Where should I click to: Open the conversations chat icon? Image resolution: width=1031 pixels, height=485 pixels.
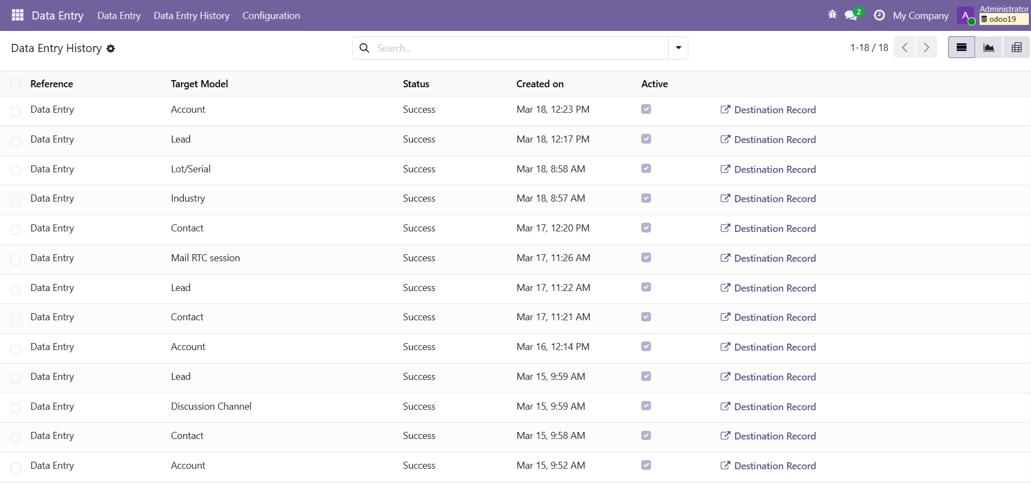pos(851,15)
